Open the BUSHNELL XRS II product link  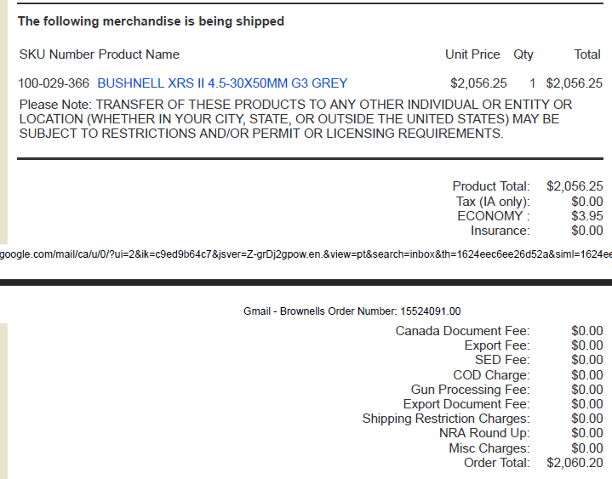(x=222, y=83)
